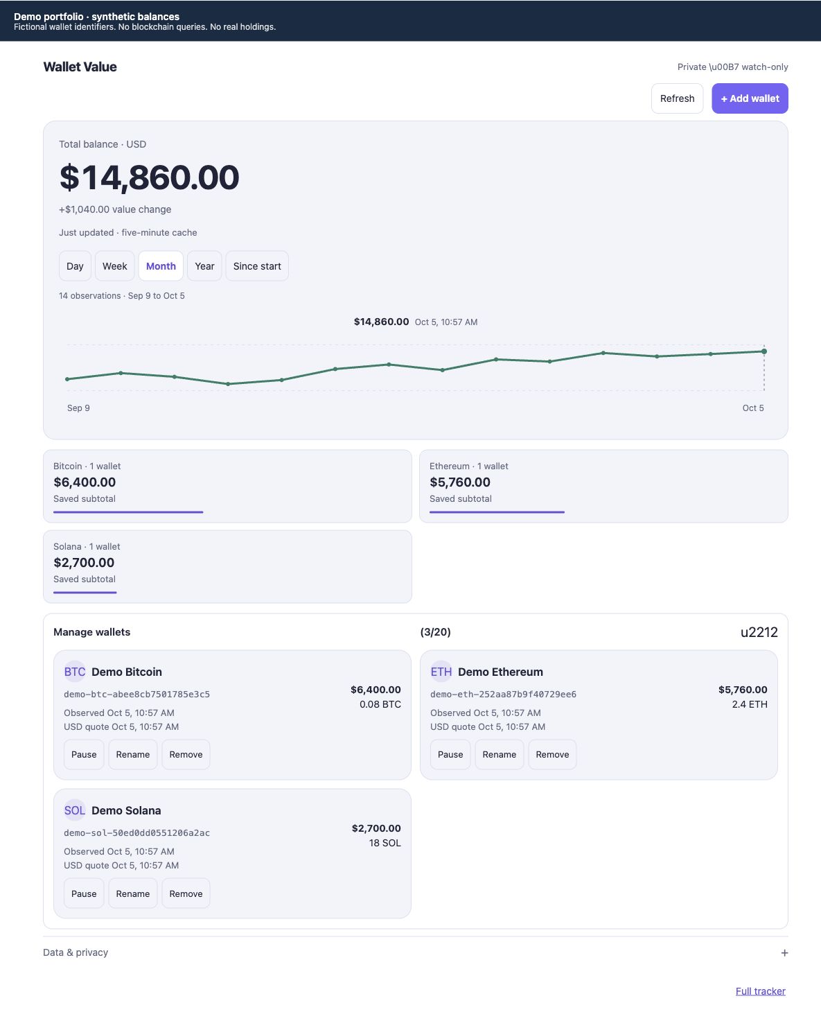Open the Solana 1 wallet summary card
This screenshot has width=821, height=1021.
(227, 566)
